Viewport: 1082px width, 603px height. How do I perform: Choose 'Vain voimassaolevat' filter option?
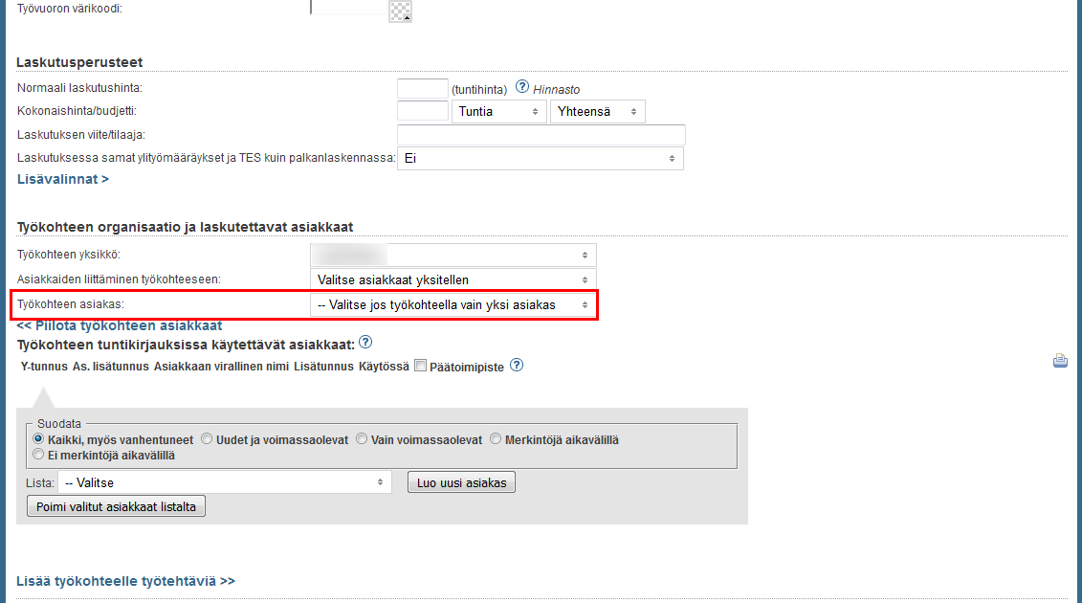click(x=362, y=439)
